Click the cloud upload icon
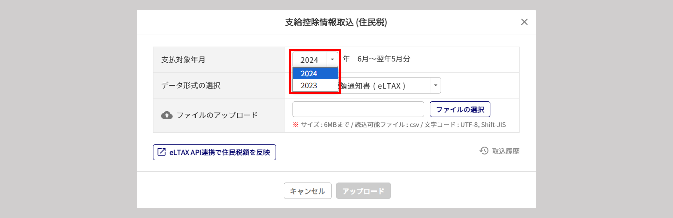 point(167,115)
